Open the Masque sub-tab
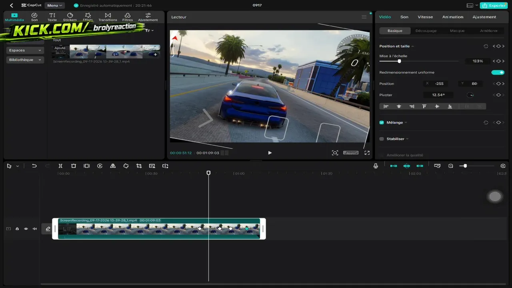The height and width of the screenshot is (288, 512). [x=457, y=31]
